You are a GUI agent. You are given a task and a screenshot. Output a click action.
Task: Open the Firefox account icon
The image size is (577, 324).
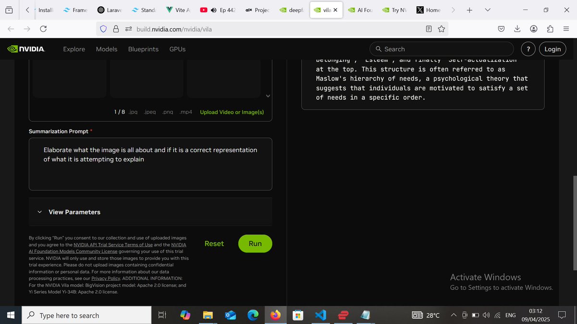534,29
